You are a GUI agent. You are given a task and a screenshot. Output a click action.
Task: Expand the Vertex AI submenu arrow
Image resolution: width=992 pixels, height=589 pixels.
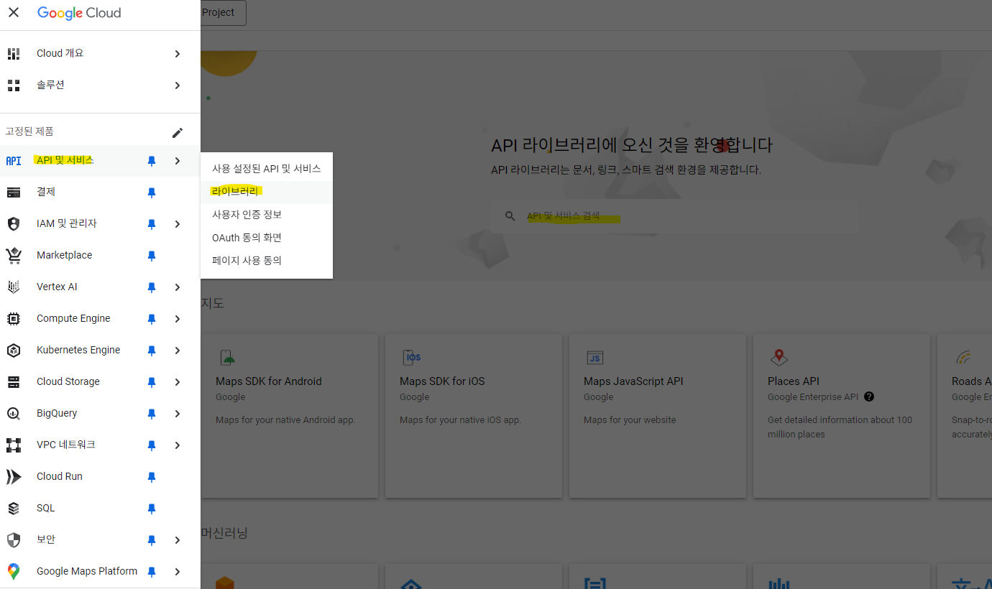click(x=178, y=287)
